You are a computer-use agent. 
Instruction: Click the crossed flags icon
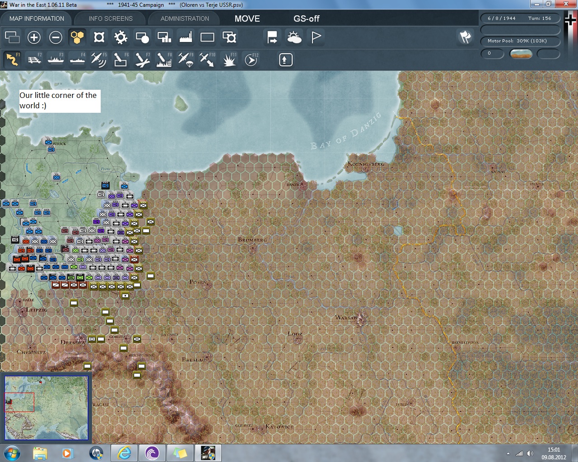point(465,37)
